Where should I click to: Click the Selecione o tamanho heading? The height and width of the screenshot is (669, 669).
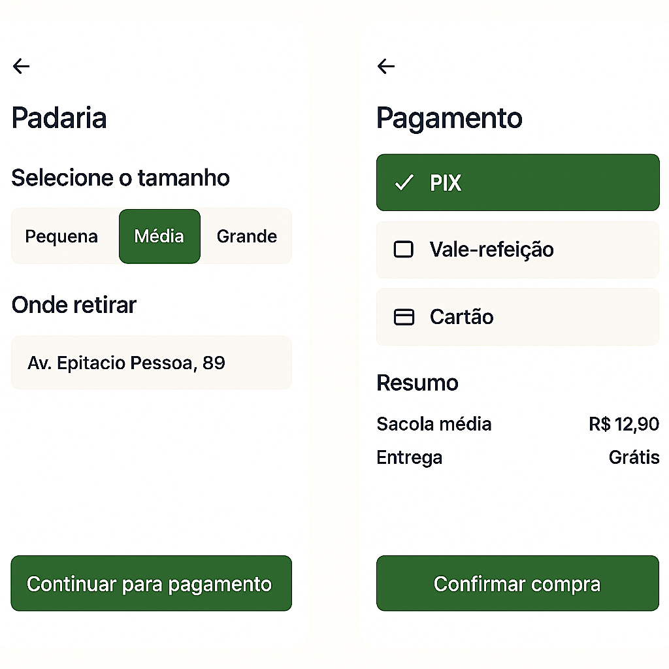(x=120, y=178)
